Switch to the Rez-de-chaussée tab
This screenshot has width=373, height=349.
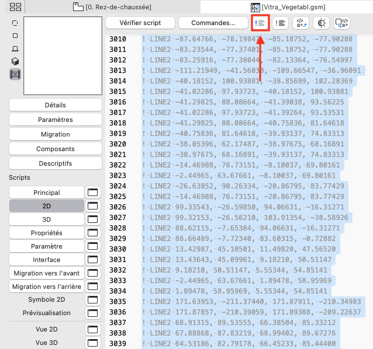(112, 7)
